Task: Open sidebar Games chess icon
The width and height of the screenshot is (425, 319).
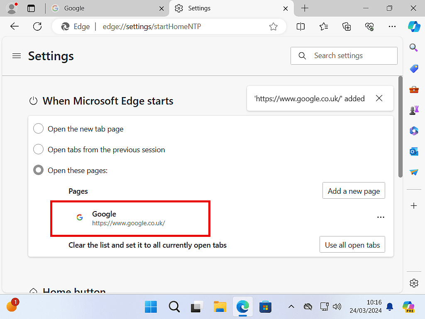Action: tap(414, 110)
